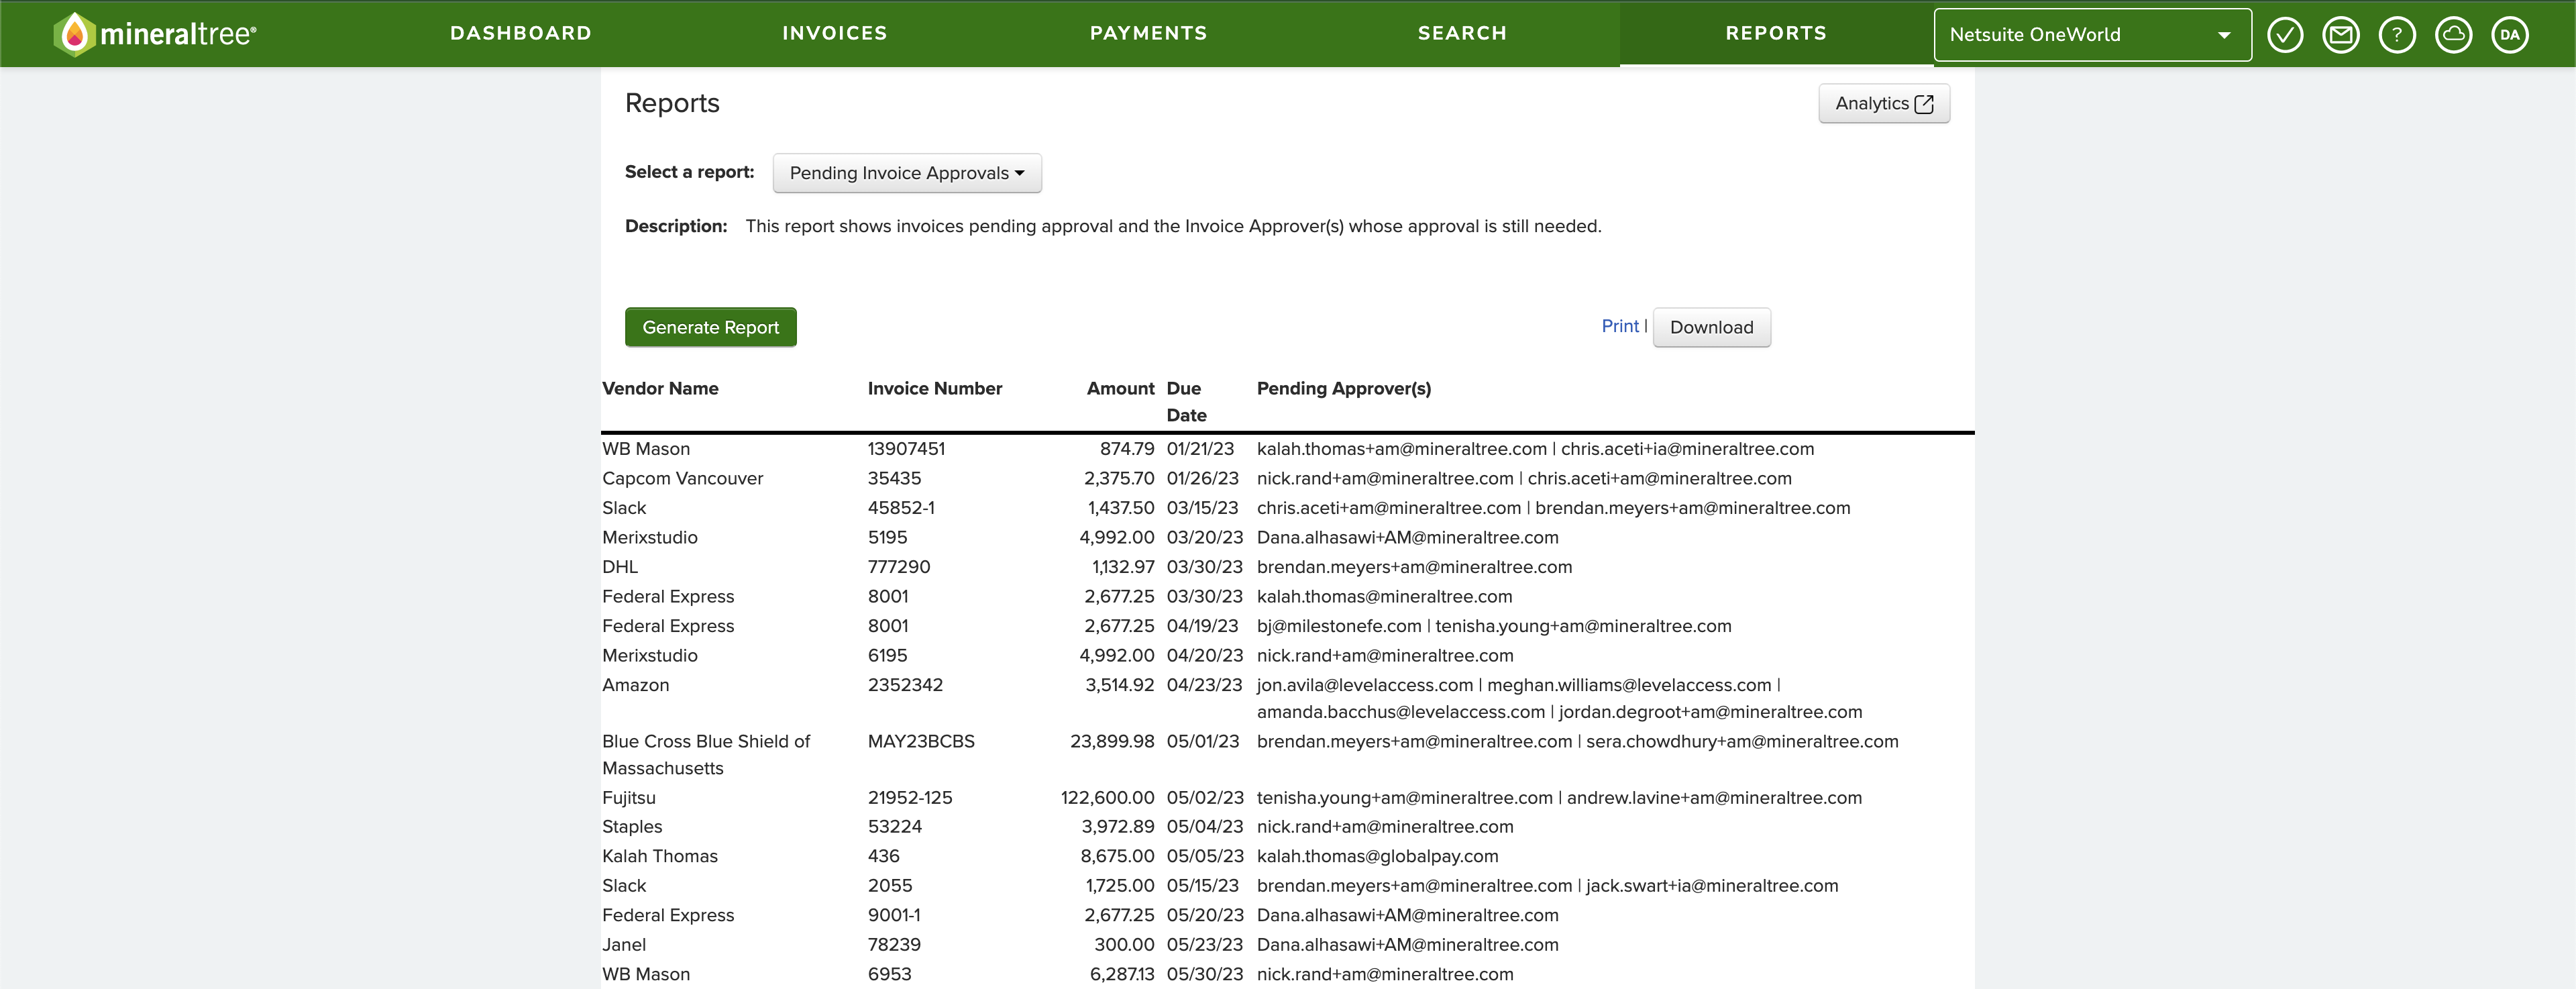Image resolution: width=2576 pixels, height=989 pixels.
Task: Click the Due Date column header
Action: (x=1187, y=401)
